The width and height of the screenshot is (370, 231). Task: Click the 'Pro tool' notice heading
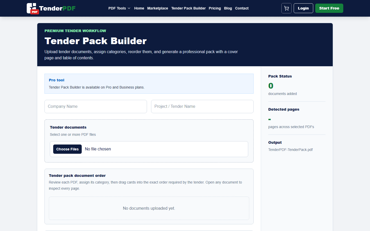57,80
